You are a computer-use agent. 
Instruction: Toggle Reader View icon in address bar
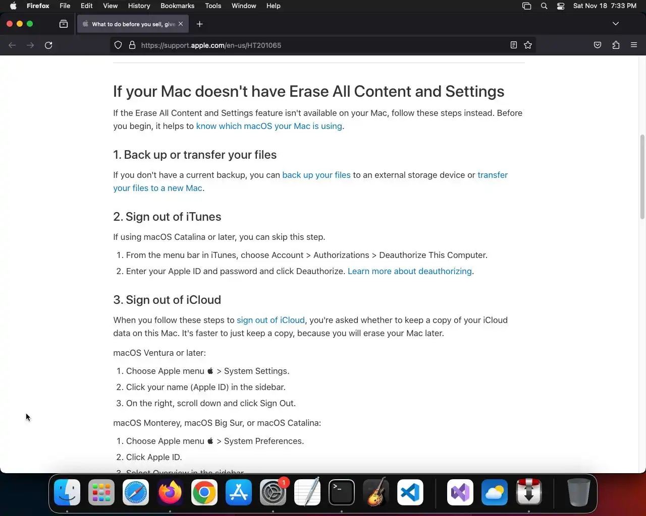(514, 45)
